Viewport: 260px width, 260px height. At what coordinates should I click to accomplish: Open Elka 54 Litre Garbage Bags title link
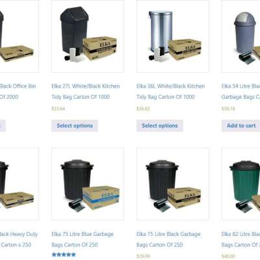[240, 92]
